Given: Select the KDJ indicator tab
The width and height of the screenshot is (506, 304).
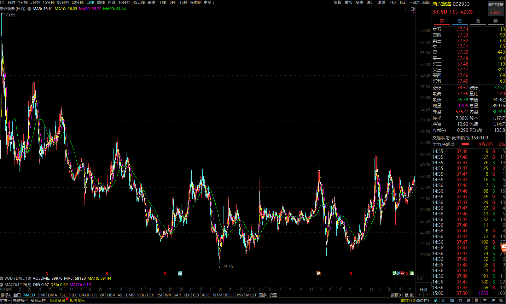Looking at the screenshot, I should click(187, 295).
